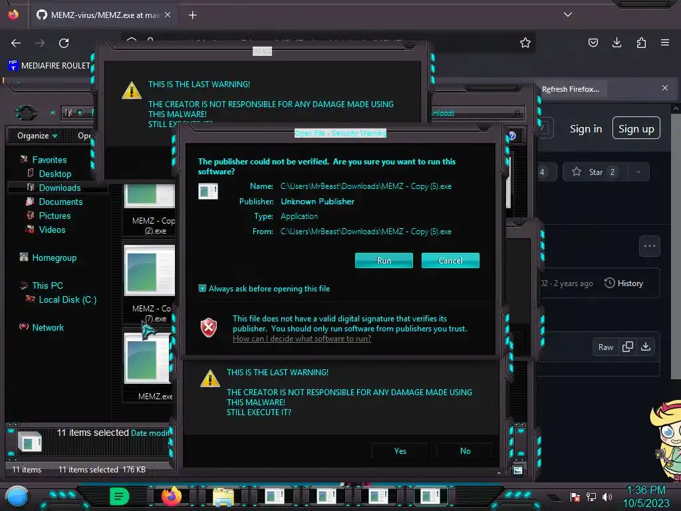Reload the Firefox page
Screen dimensions: 681x511
click(x=64, y=43)
